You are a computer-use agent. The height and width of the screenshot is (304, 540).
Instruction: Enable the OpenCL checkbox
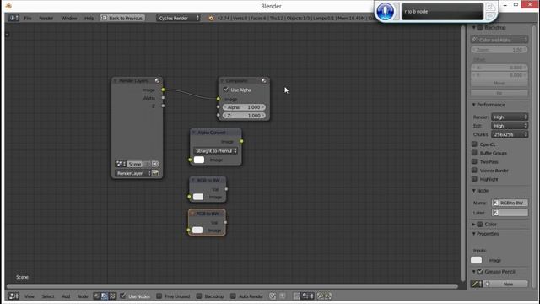tap(474, 144)
